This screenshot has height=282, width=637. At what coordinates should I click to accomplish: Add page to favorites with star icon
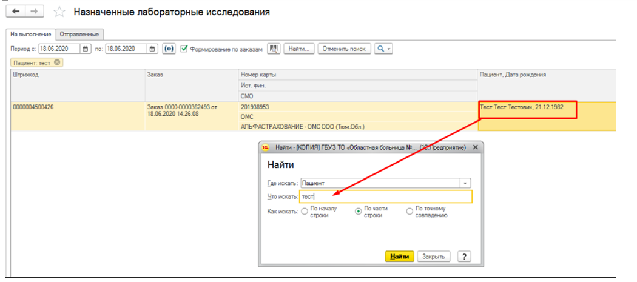tap(59, 12)
